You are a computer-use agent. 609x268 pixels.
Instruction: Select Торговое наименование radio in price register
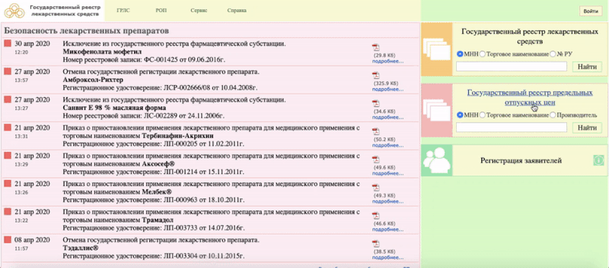(x=482, y=115)
